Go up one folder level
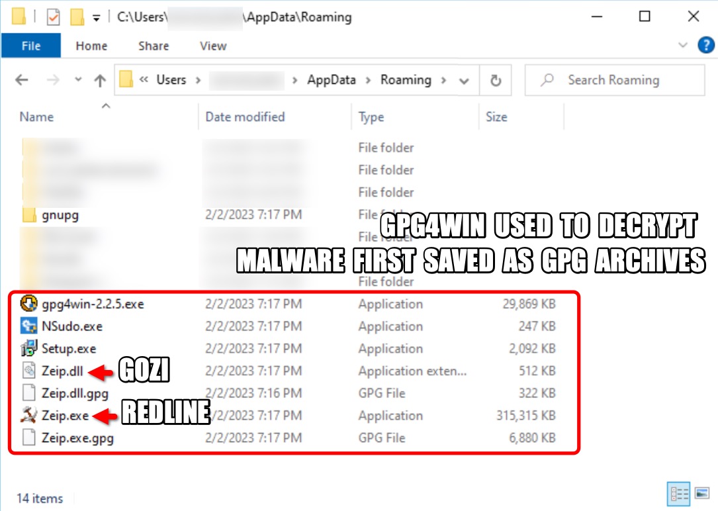The height and width of the screenshot is (511, 718). click(x=100, y=81)
